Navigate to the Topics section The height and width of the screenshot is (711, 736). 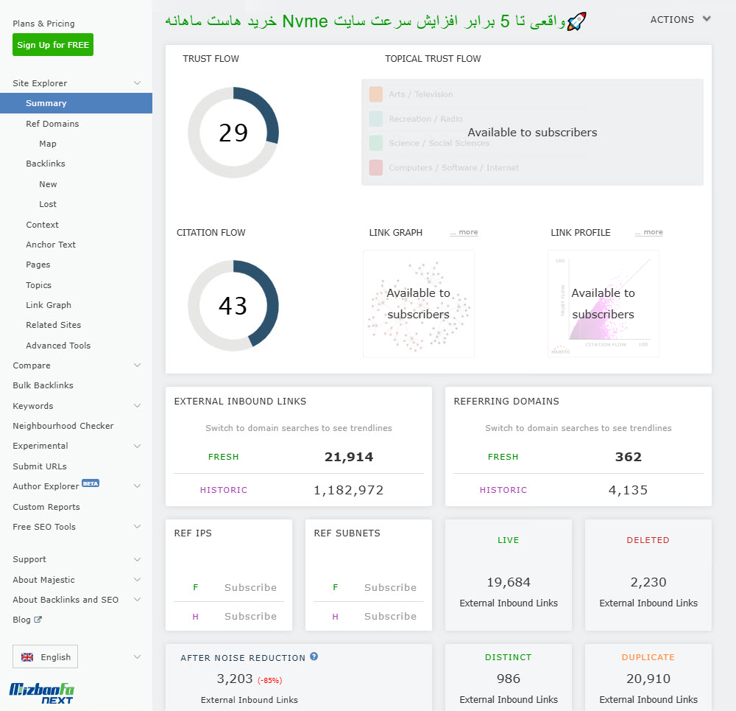tap(38, 285)
